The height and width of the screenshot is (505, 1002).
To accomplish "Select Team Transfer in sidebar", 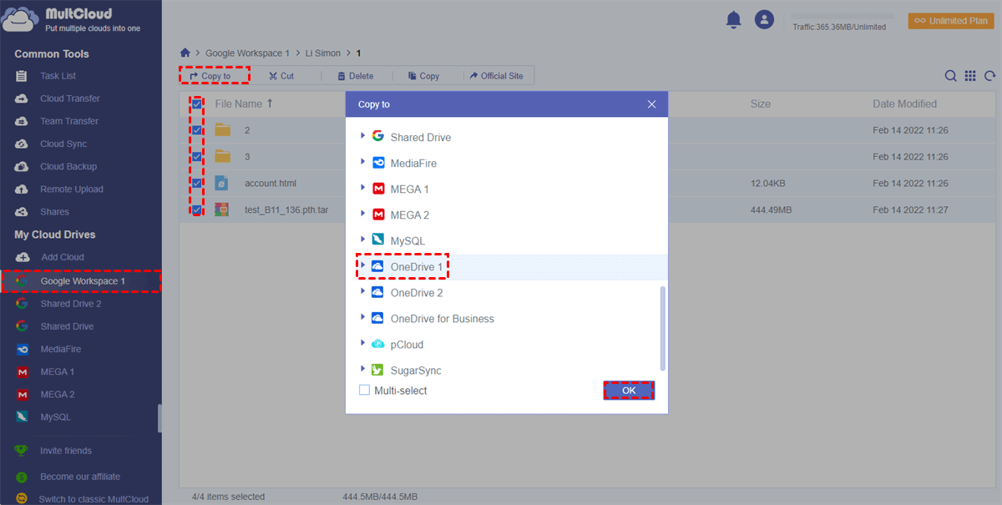I will click(x=68, y=121).
